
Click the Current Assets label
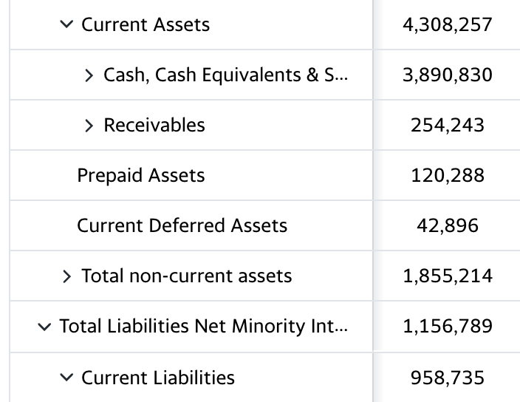pos(146,24)
